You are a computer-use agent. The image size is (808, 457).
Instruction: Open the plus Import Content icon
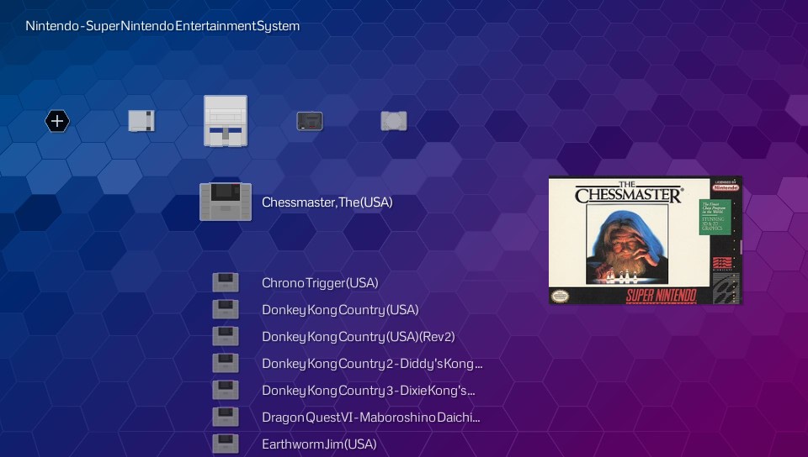(x=57, y=121)
